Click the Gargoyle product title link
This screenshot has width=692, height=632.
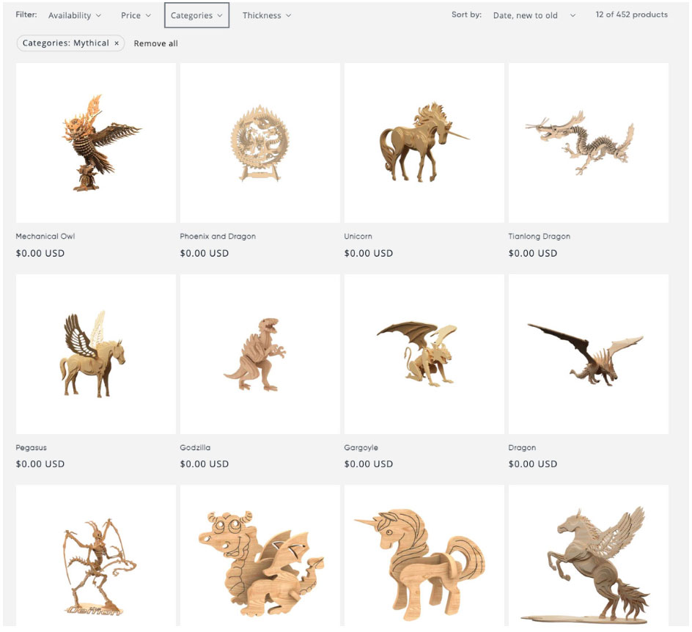(361, 447)
